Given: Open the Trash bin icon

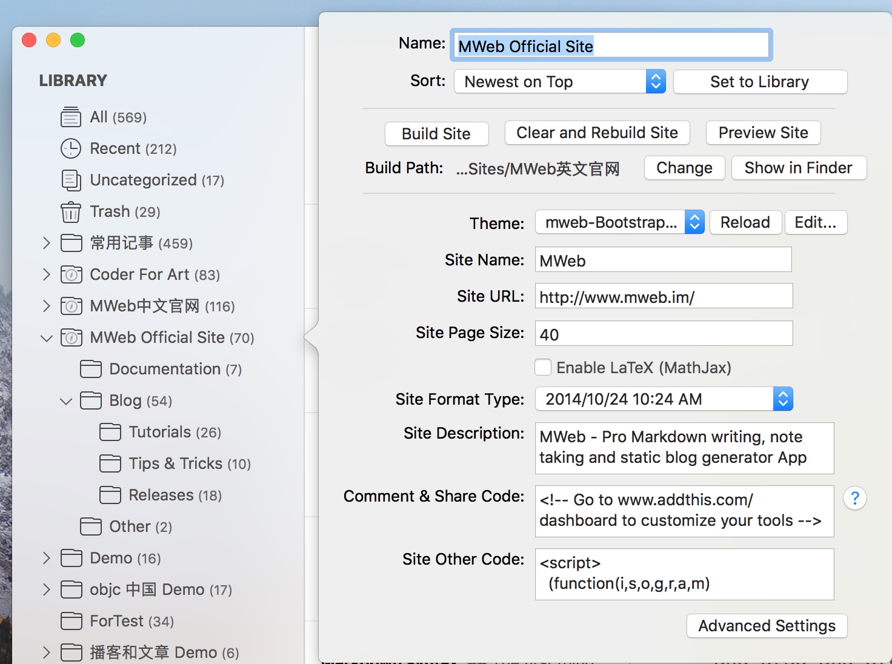Looking at the screenshot, I should [x=71, y=212].
